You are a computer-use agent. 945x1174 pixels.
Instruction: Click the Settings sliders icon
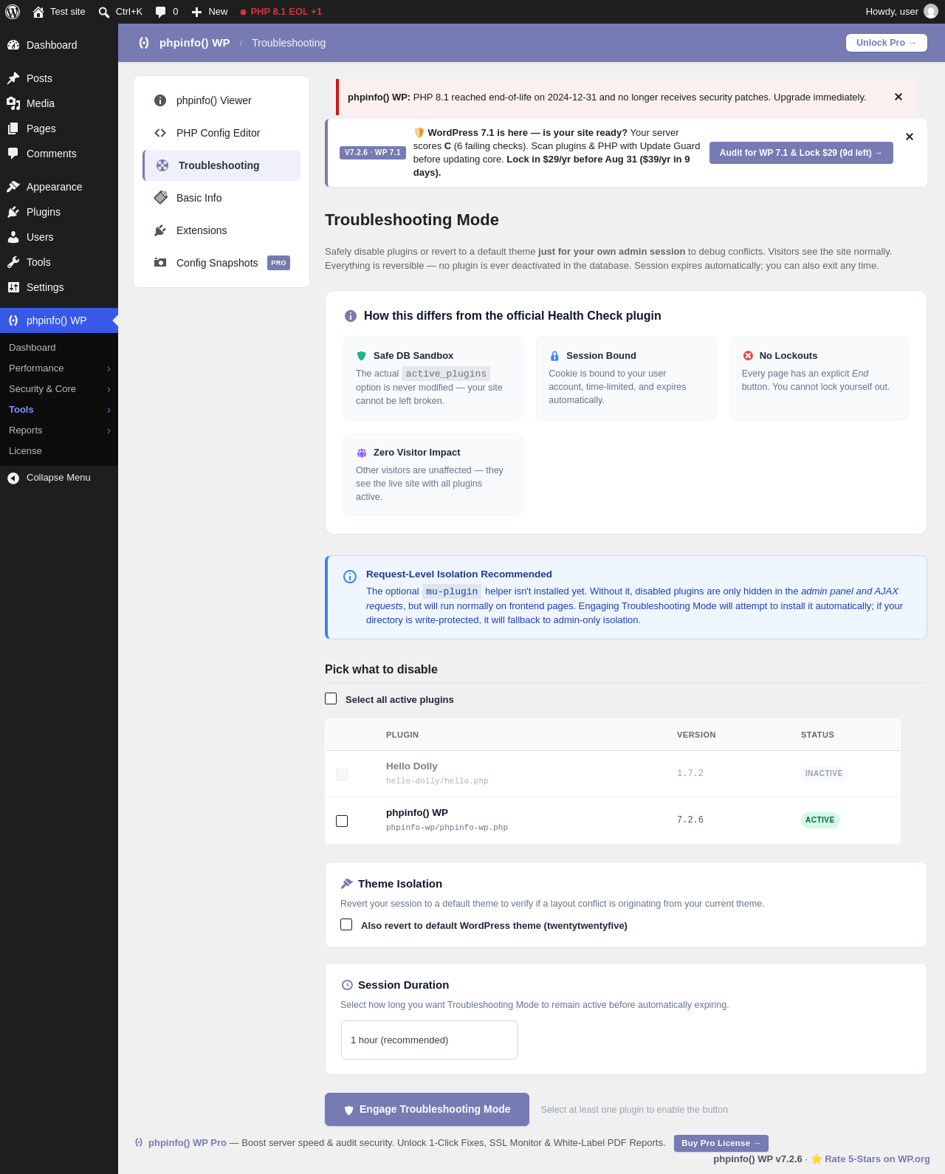tap(13, 287)
